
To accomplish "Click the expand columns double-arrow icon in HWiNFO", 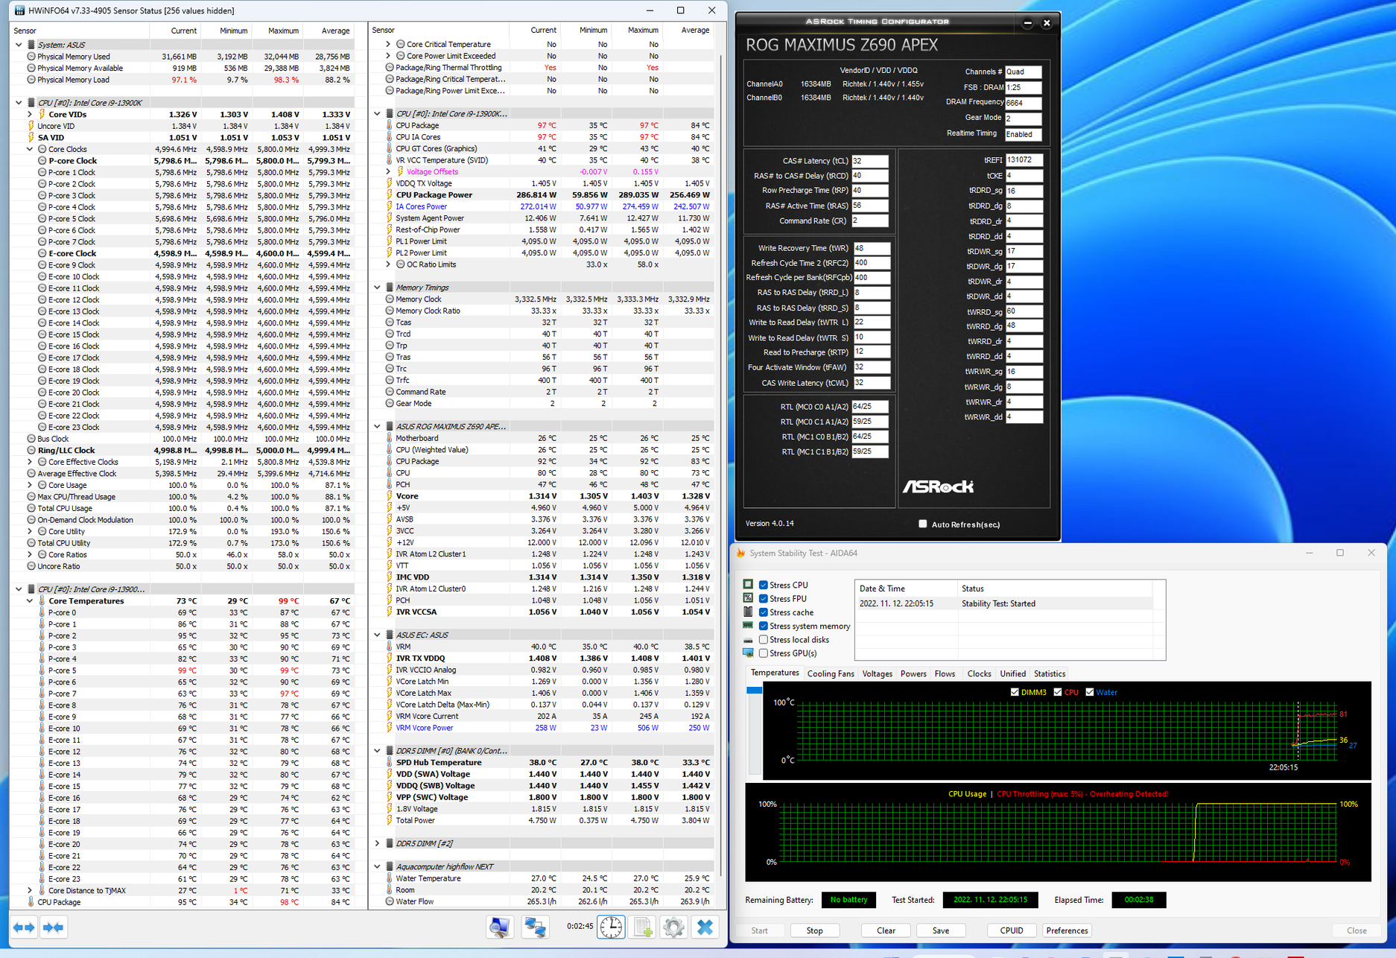I will tap(24, 927).
